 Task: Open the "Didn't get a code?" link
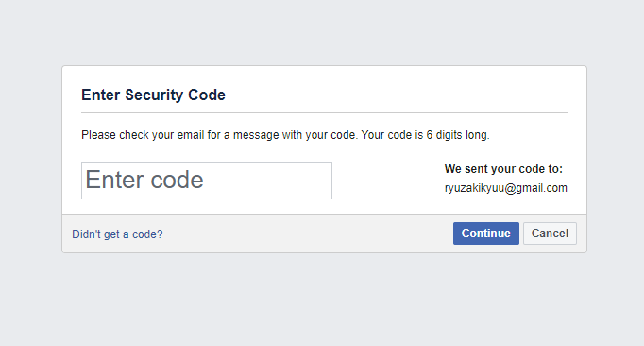click(x=117, y=234)
